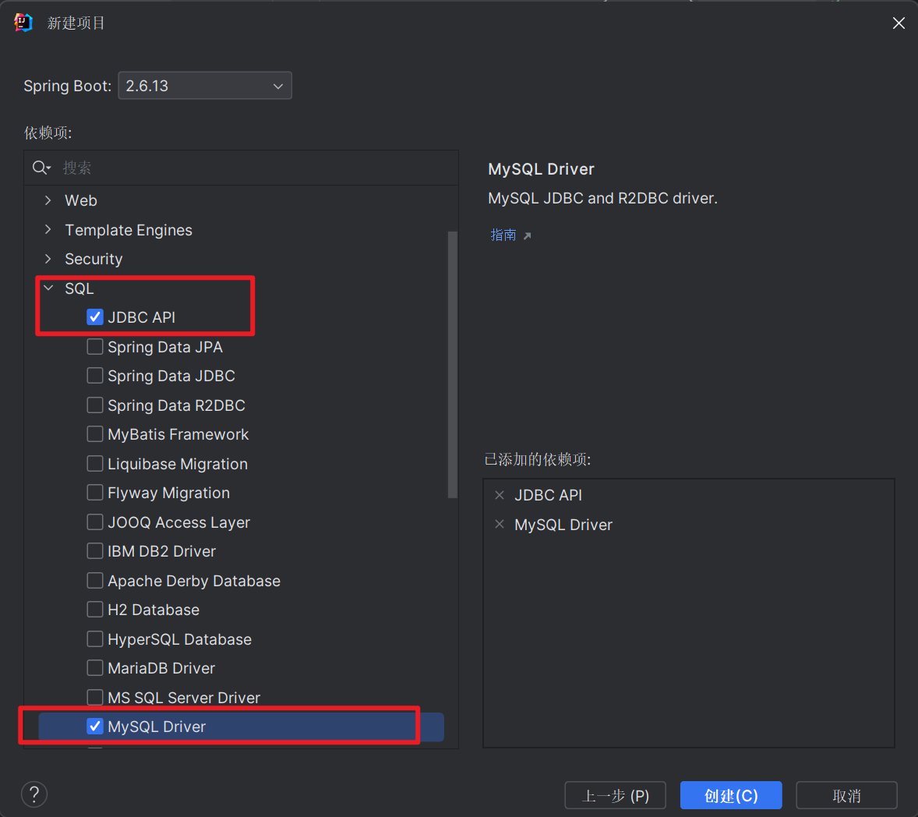
Task: Enable the MyBatis Framework checkbox
Action: [x=95, y=434]
